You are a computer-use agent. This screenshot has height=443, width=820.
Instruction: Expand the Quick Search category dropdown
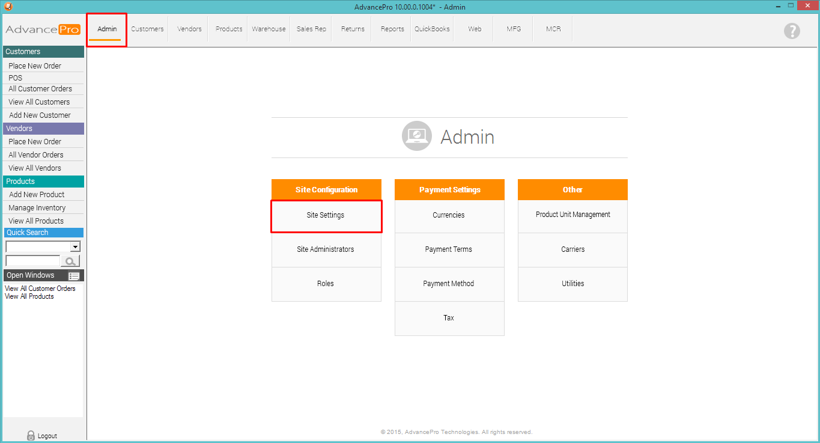(75, 246)
